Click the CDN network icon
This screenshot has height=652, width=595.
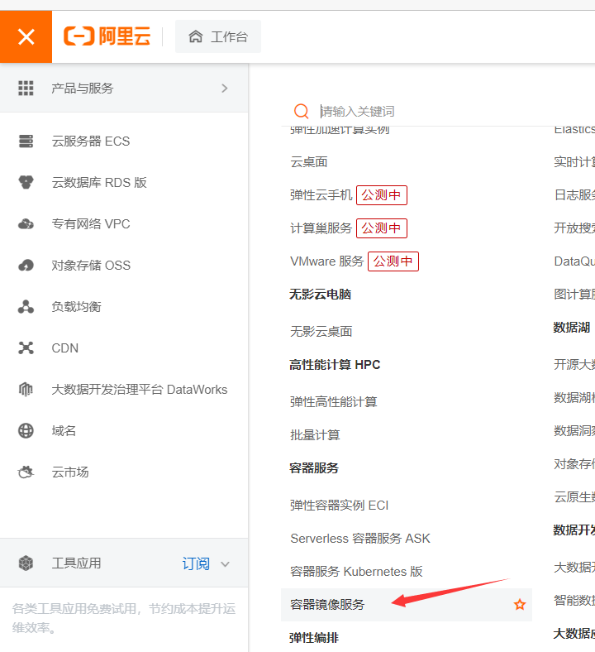[26, 348]
